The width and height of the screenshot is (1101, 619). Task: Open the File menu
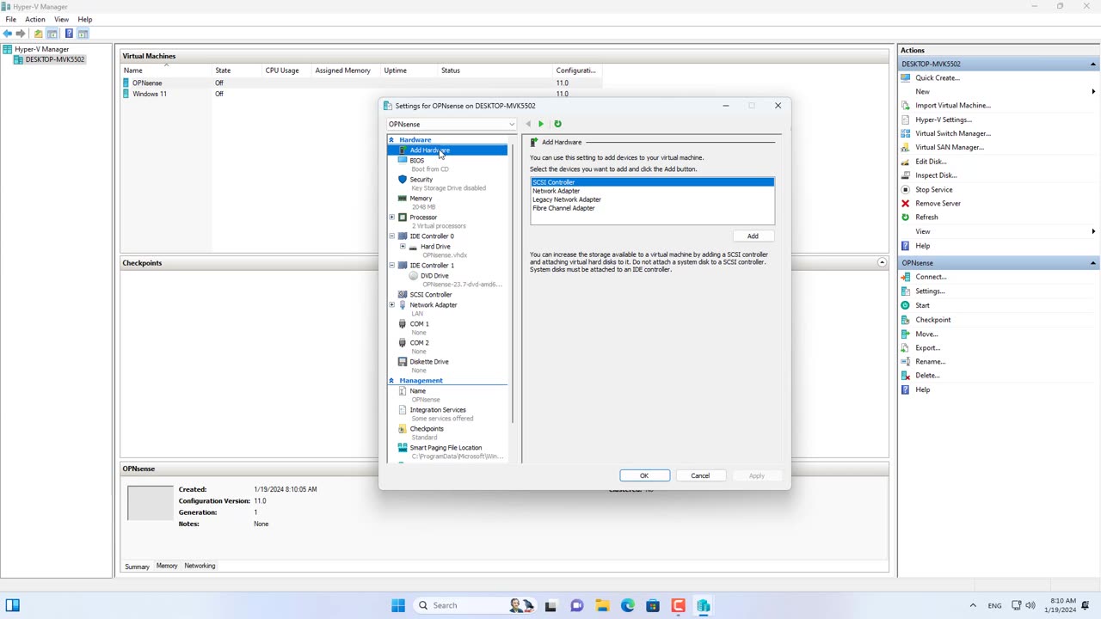[11, 19]
